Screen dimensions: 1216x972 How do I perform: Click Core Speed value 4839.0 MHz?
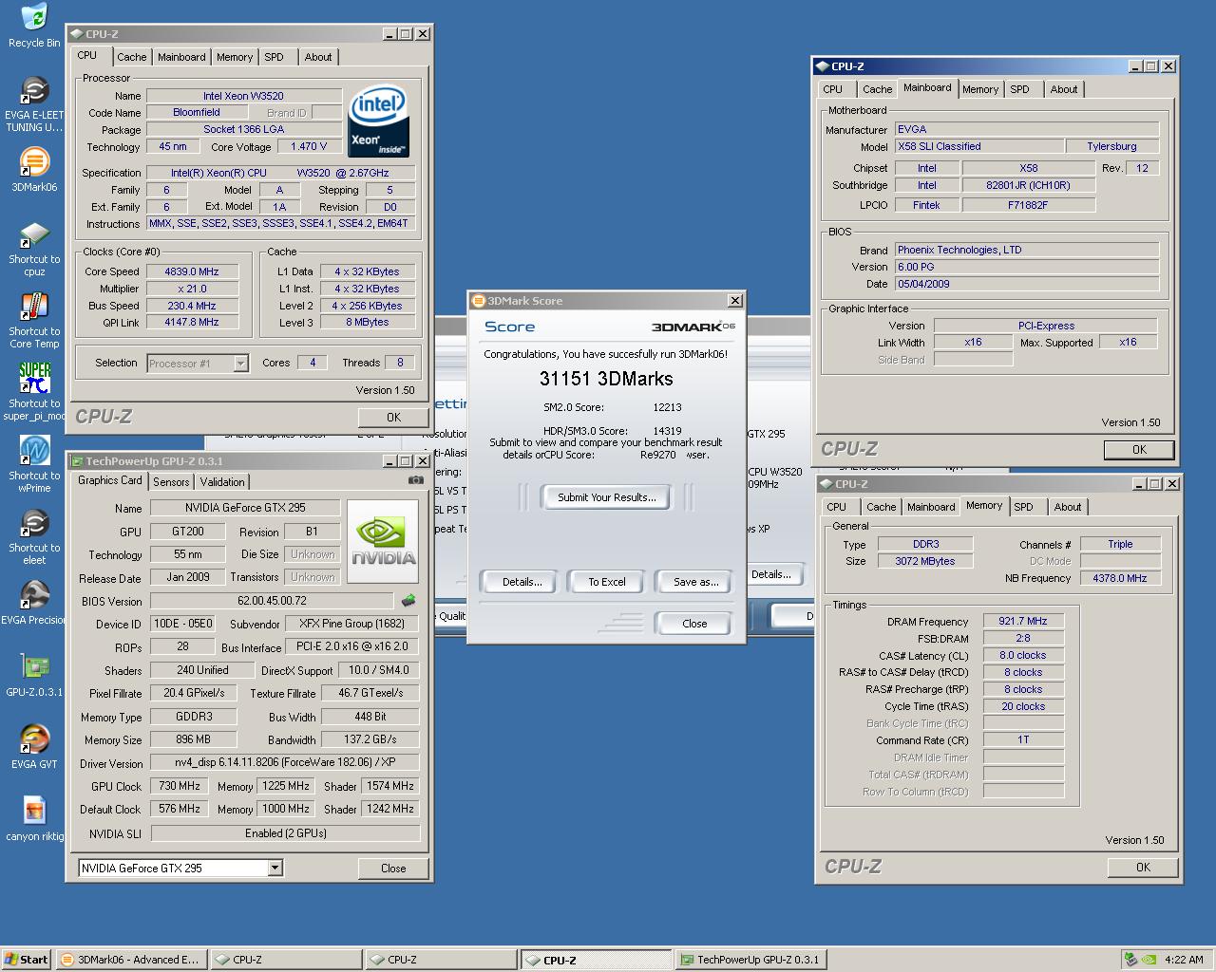(192, 271)
